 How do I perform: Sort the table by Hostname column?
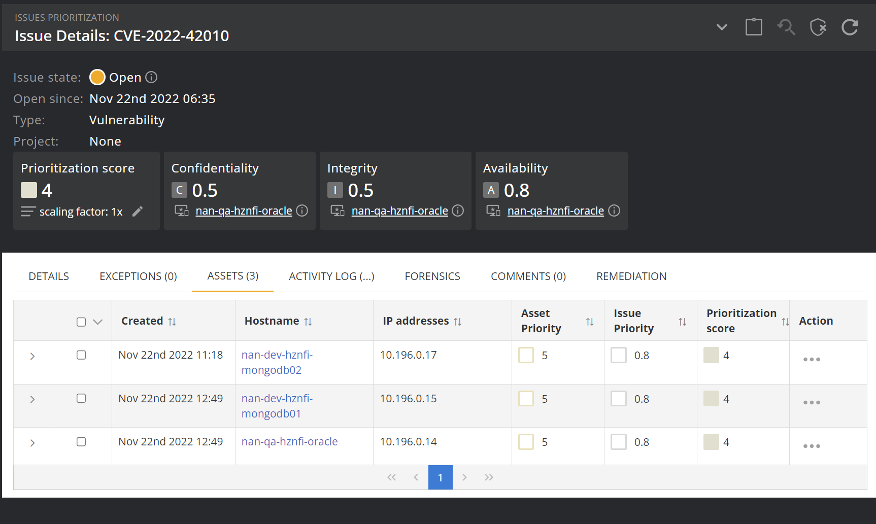point(308,322)
